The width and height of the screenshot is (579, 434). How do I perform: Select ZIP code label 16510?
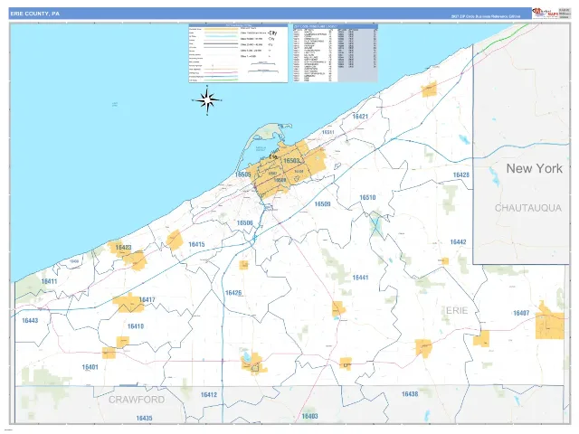tap(367, 197)
